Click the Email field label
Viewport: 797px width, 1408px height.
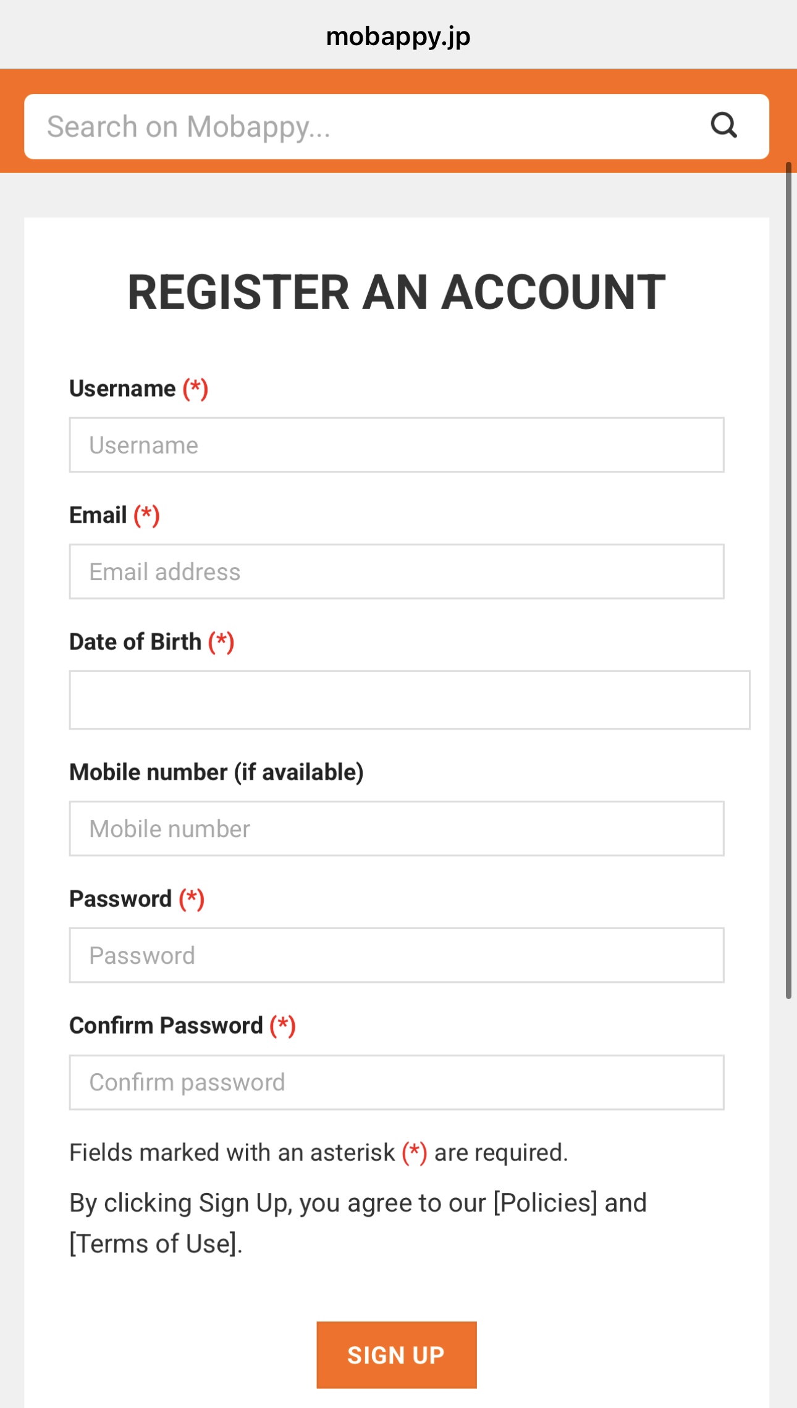pyautogui.click(x=98, y=515)
